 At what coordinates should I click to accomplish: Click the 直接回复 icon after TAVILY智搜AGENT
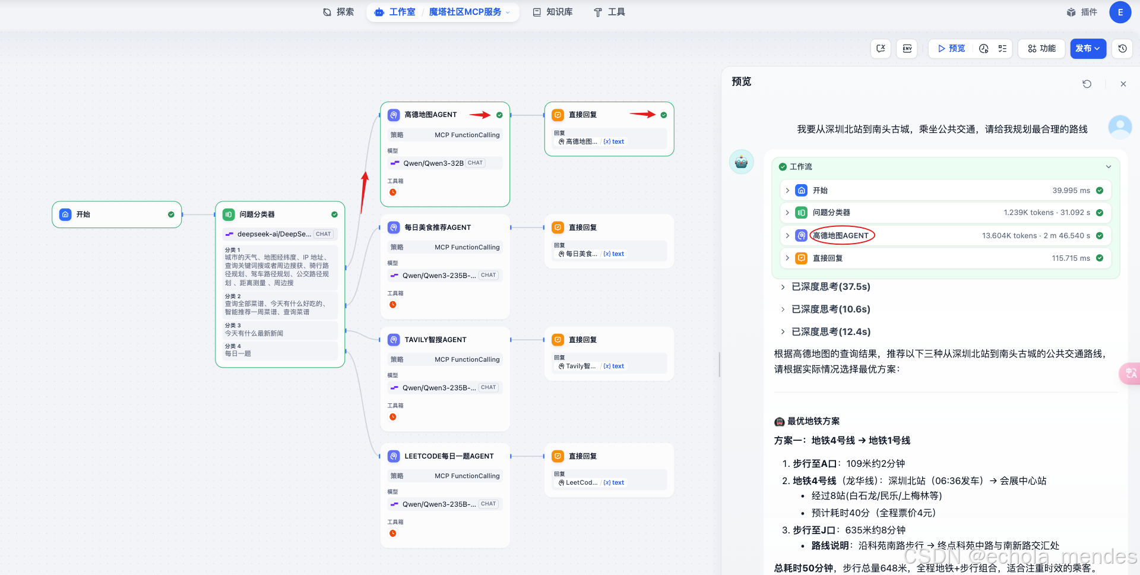pyautogui.click(x=558, y=340)
